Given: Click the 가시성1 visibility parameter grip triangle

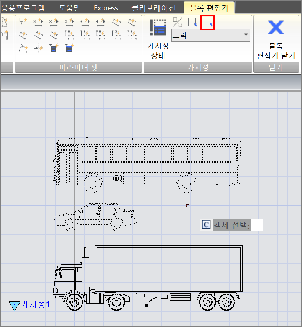Looking at the screenshot, I should pos(14,306).
